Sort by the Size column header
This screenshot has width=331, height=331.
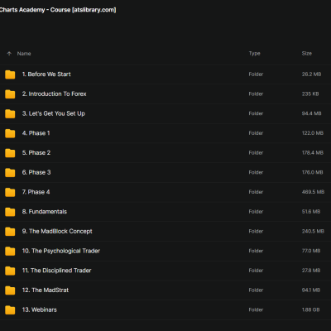pos(307,54)
